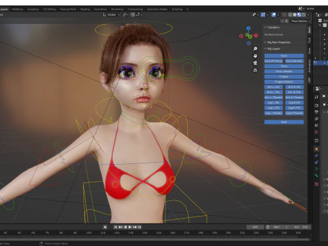Jump to next keyframe

[135, 227]
